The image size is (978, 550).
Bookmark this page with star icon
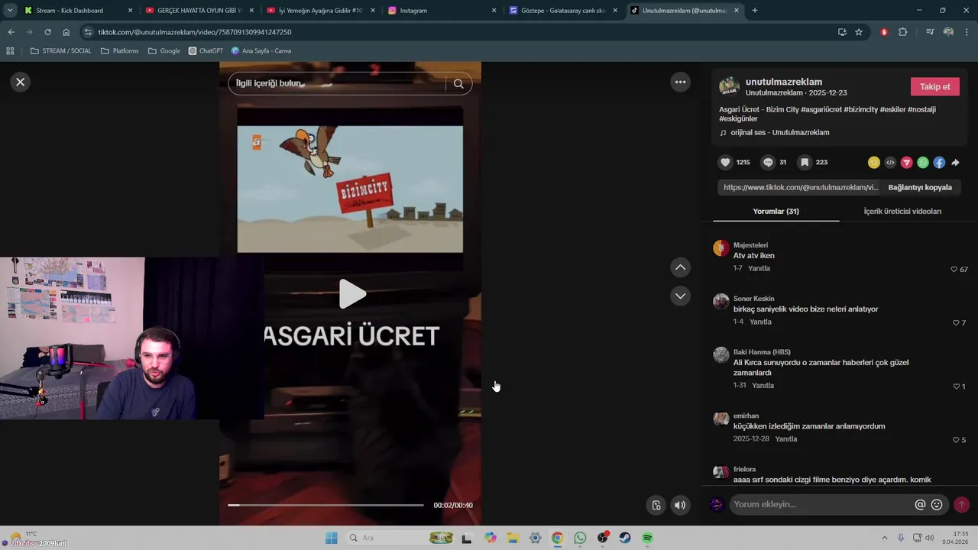tap(859, 32)
